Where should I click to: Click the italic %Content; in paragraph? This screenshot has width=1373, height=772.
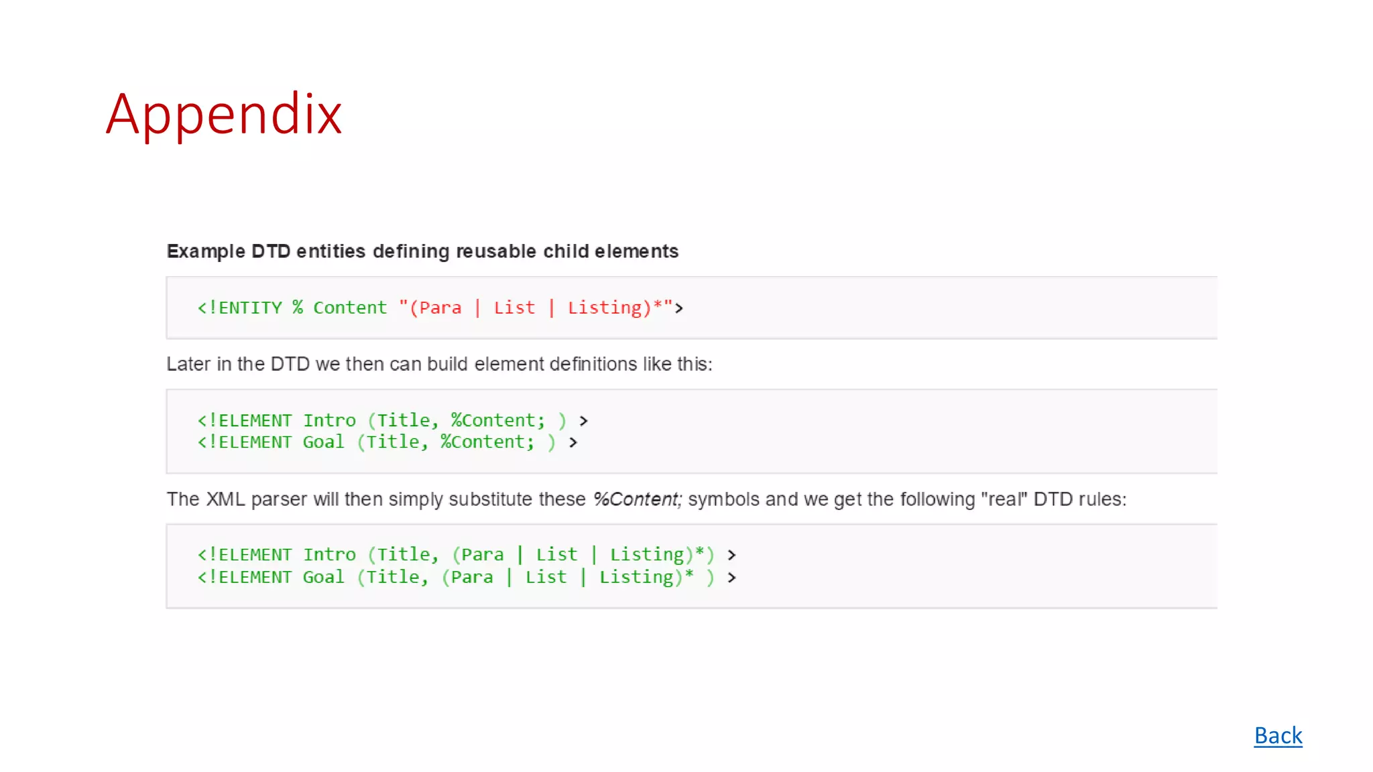click(637, 499)
